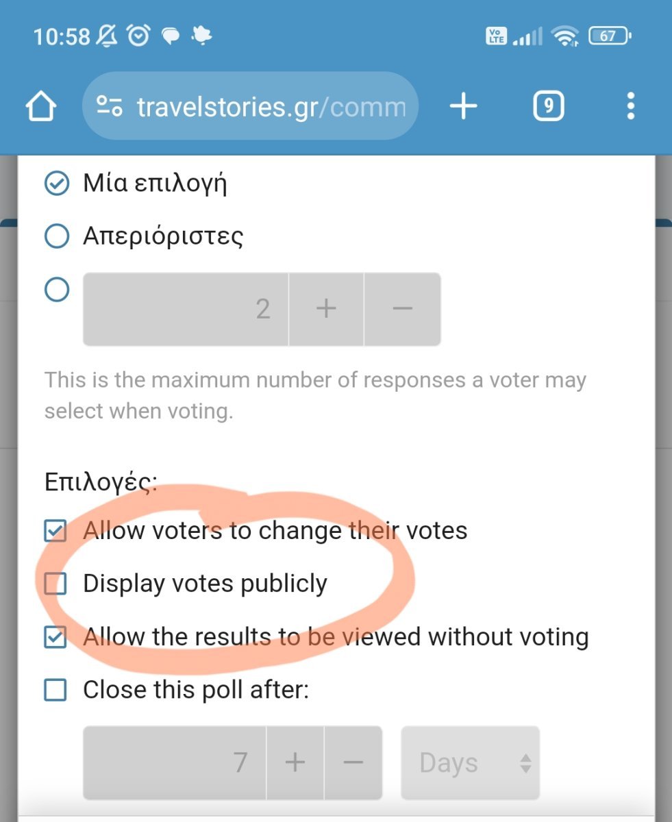The width and height of the screenshot is (672, 822).
Task: Open a new tab with the plus icon
Action: coord(464,106)
